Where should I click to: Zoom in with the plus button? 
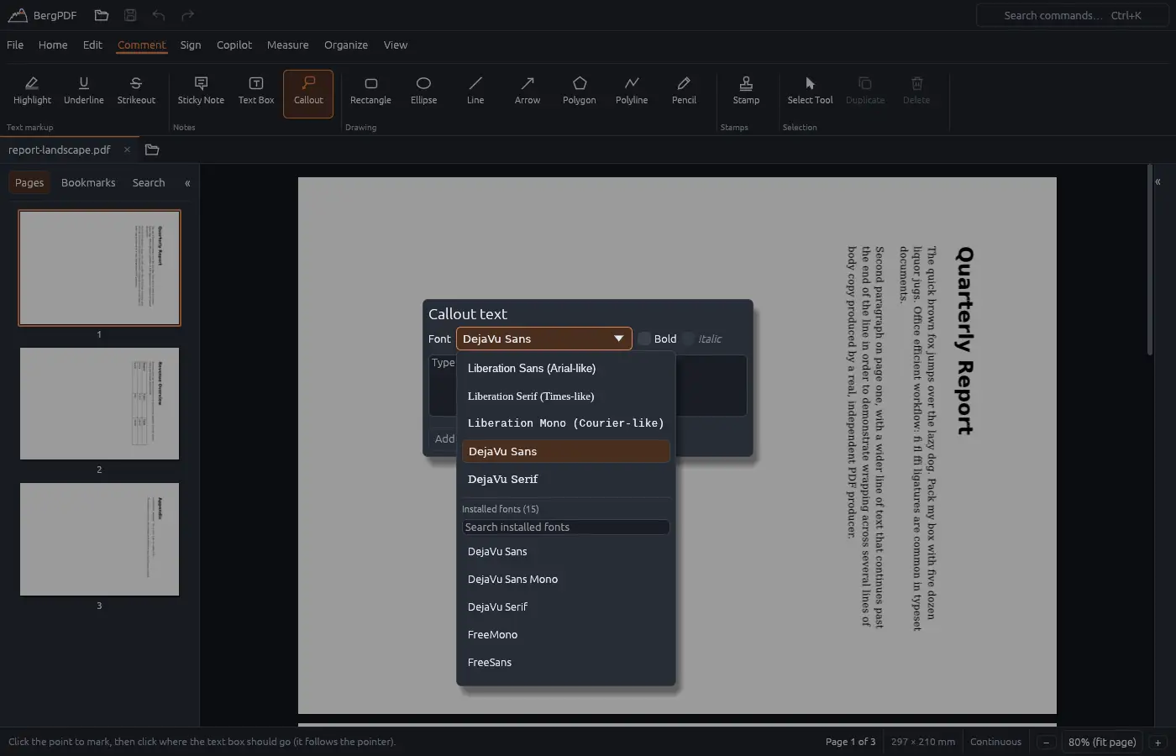tap(1158, 743)
